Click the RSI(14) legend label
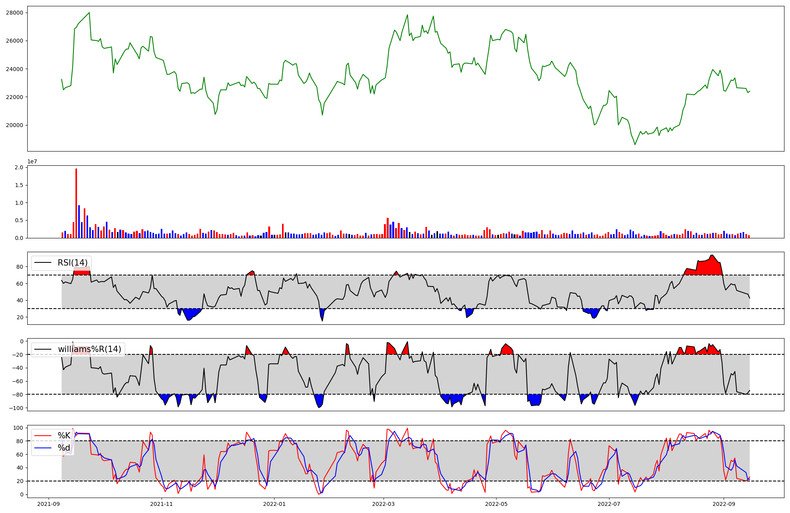790x513 pixels. coord(72,263)
